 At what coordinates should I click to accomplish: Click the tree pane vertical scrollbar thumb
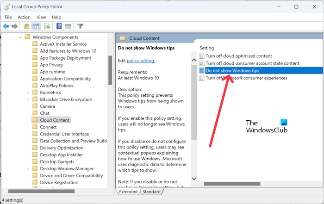pos(110,70)
